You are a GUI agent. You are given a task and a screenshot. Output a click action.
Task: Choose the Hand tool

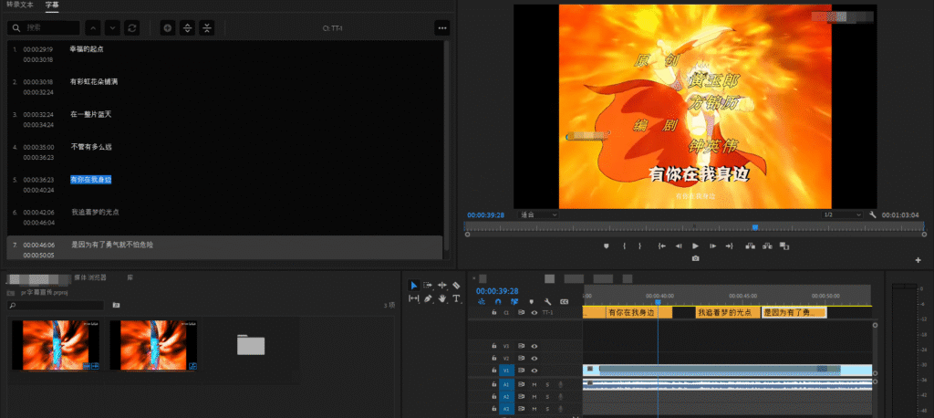tap(441, 298)
